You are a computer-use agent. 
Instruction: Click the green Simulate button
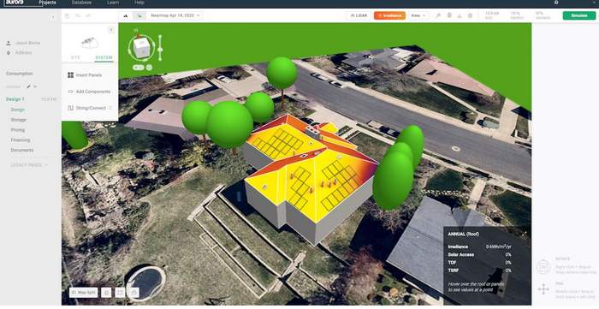click(x=579, y=15)
